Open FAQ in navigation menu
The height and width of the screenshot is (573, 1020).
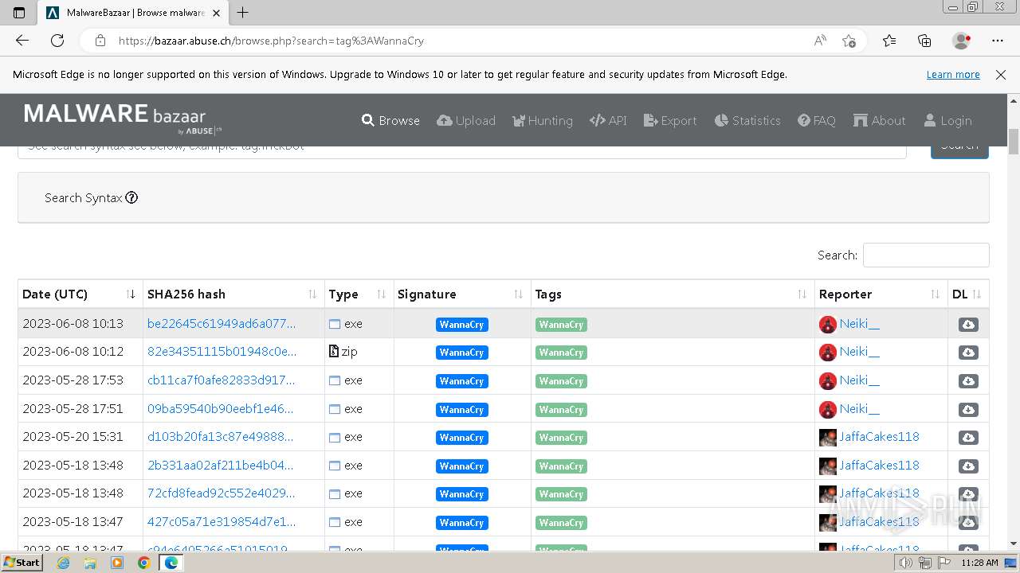817,120
